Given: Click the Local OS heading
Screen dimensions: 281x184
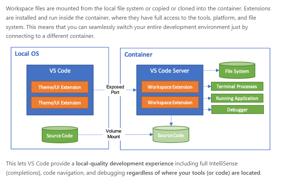Looking at the screenshot, I should pyautogui.click(x=27, y=54).
